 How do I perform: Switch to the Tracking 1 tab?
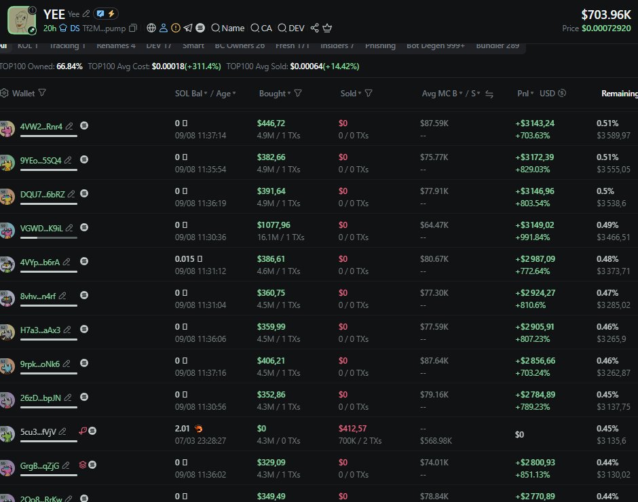[x=68, y=45]
